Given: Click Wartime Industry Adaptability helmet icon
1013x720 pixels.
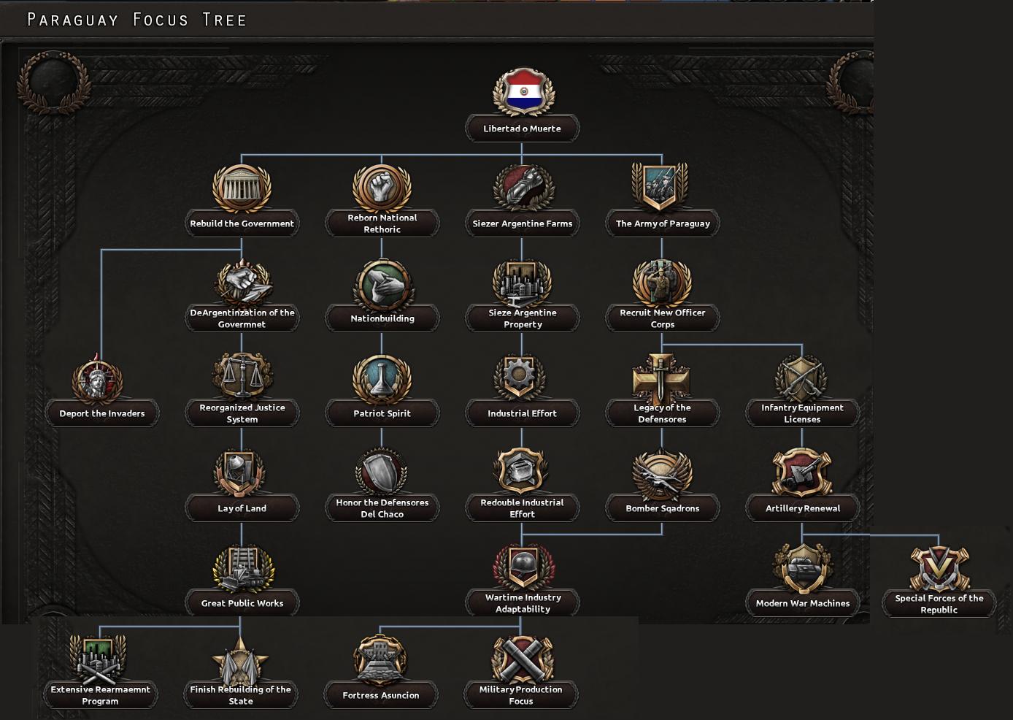Looking at the screenshot, I should click(523, 567).
